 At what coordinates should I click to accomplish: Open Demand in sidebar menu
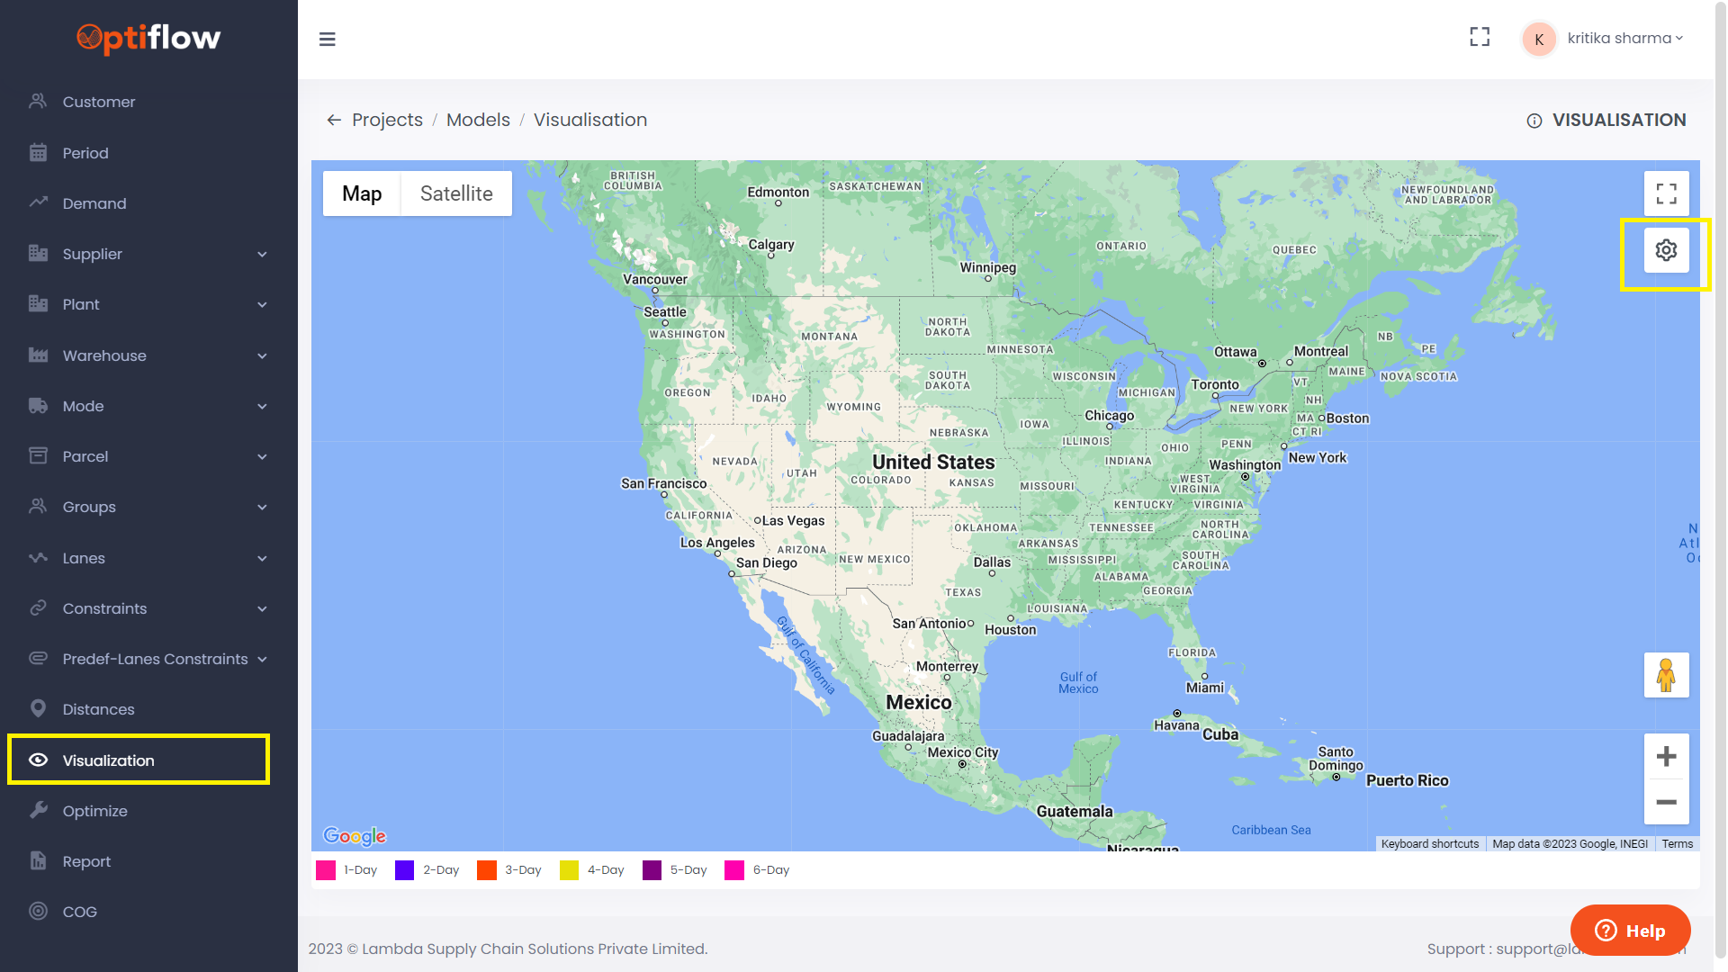[x=94, y=203]
